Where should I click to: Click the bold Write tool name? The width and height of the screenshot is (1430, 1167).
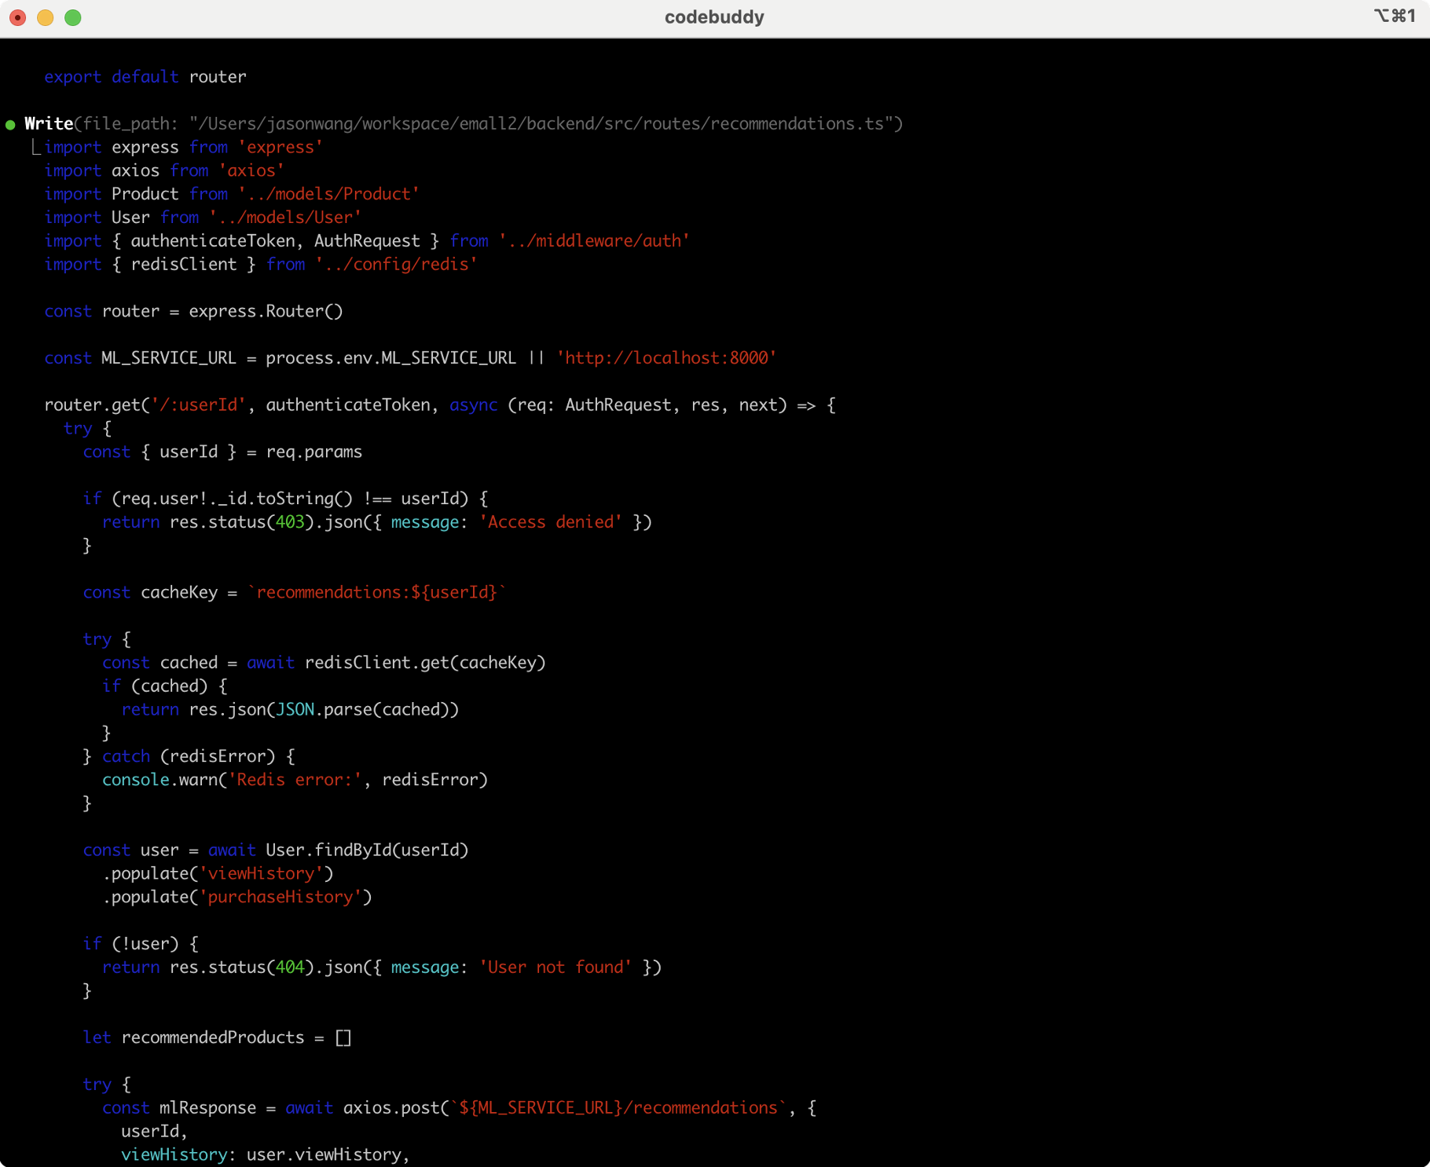tap(49, 123)
